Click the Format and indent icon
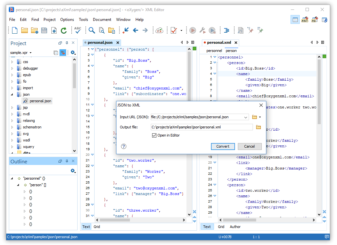337x245 pixels. coord(226,30)
